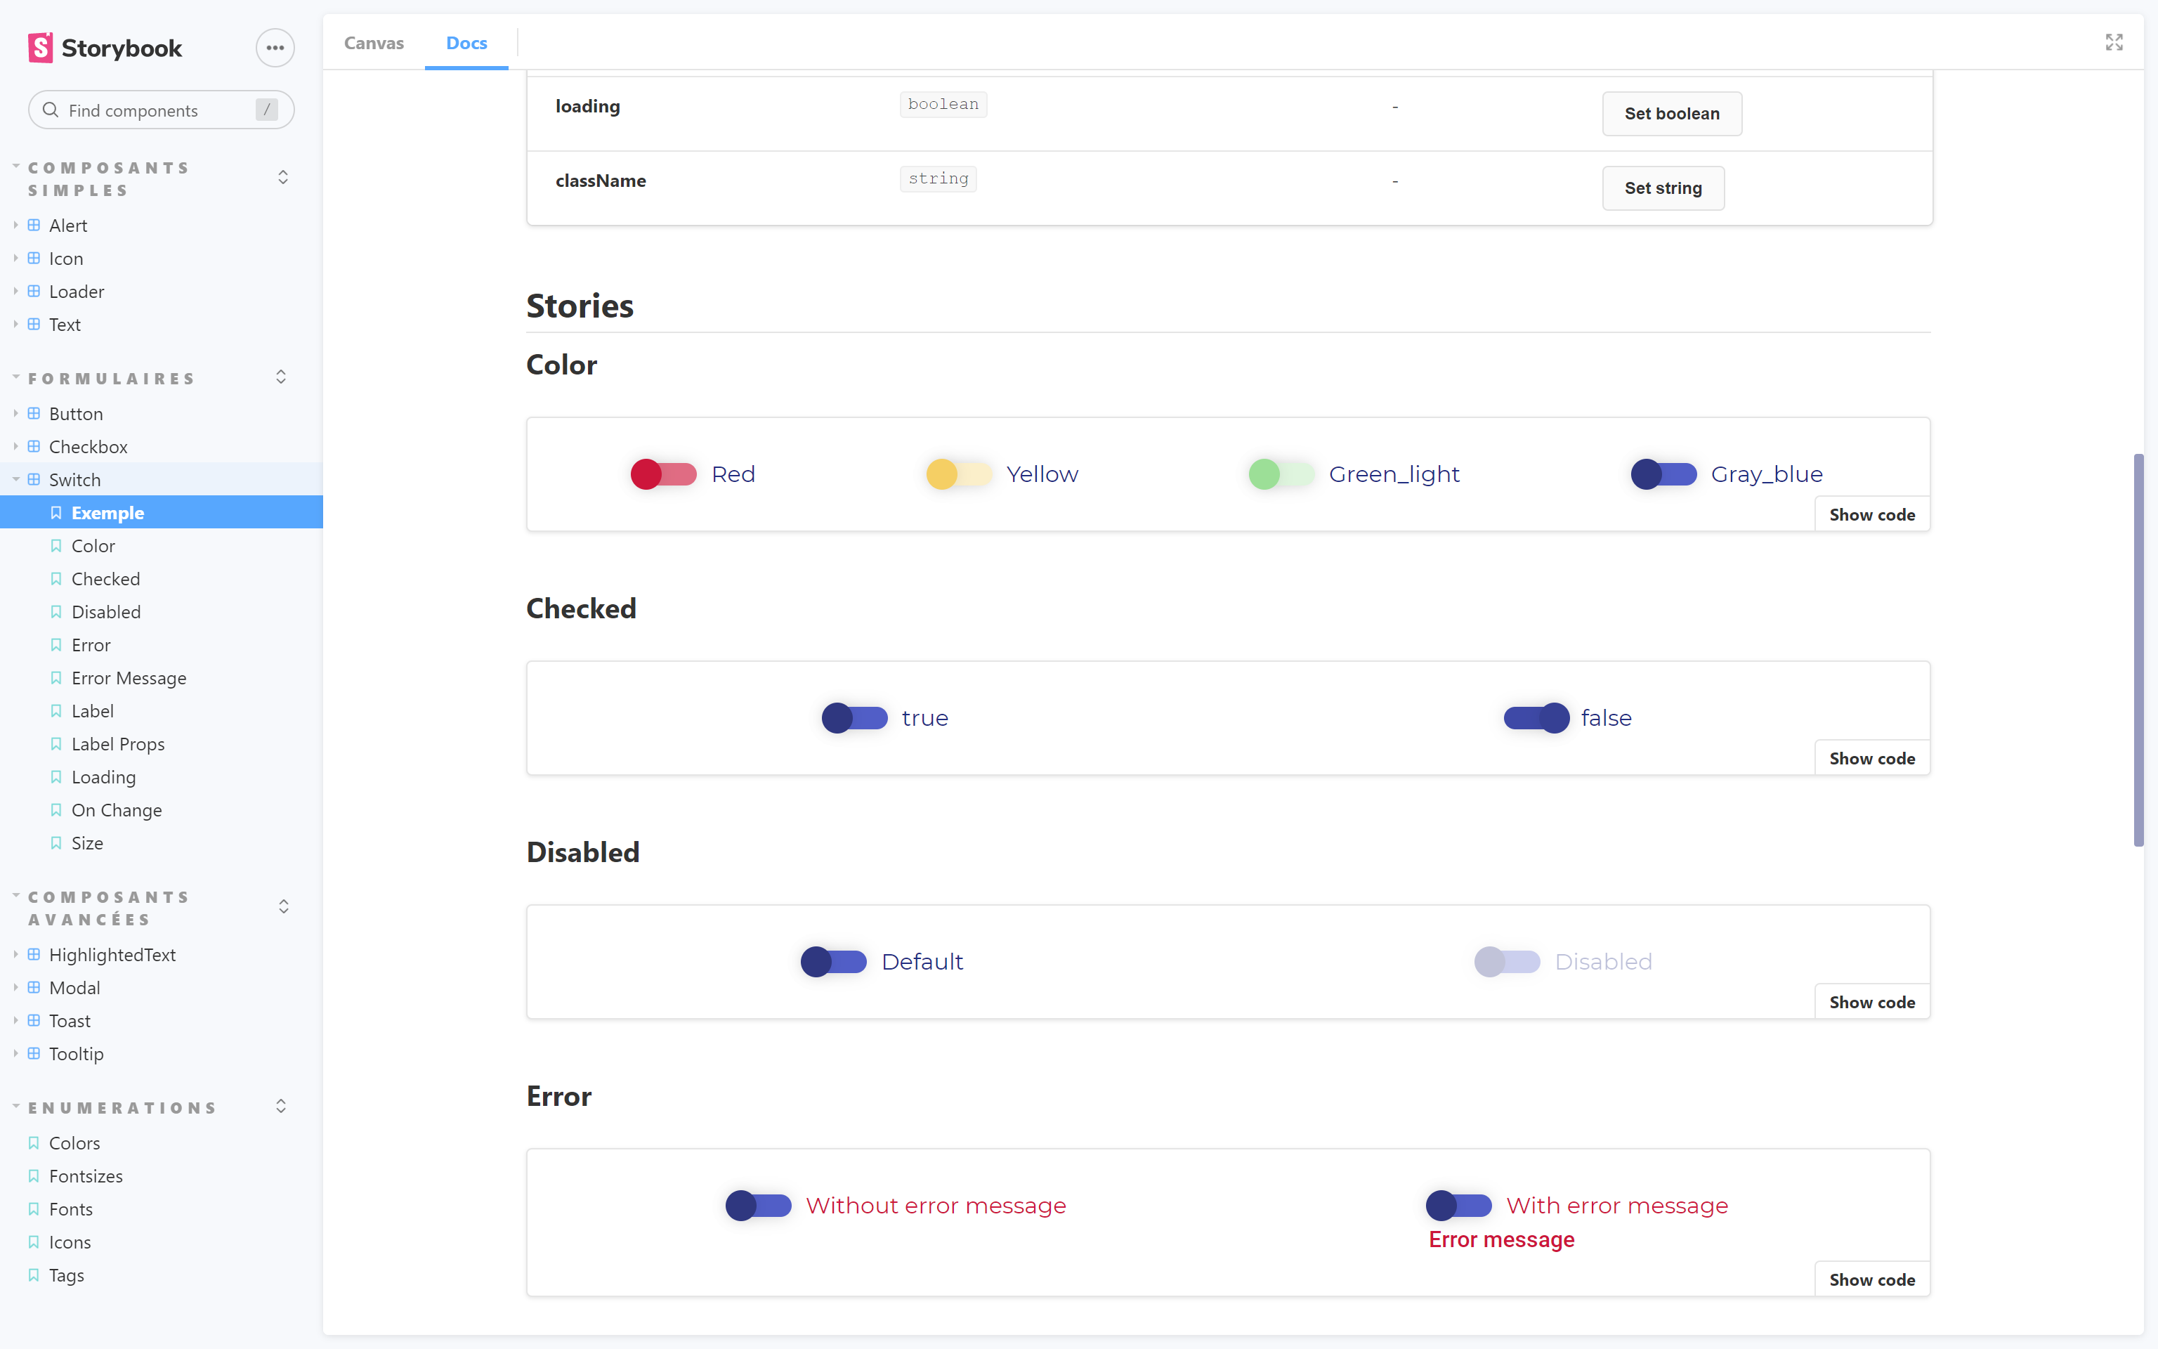Click expand-all arrows next to Formulaires
Image resolution: width=2158 pixels, height=1349 pixels.
281,377
